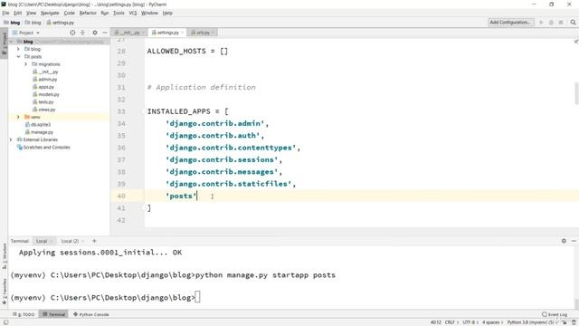Open views.py in project tree
Viewport: 579px width, 326px height.
tap(44, 110)
